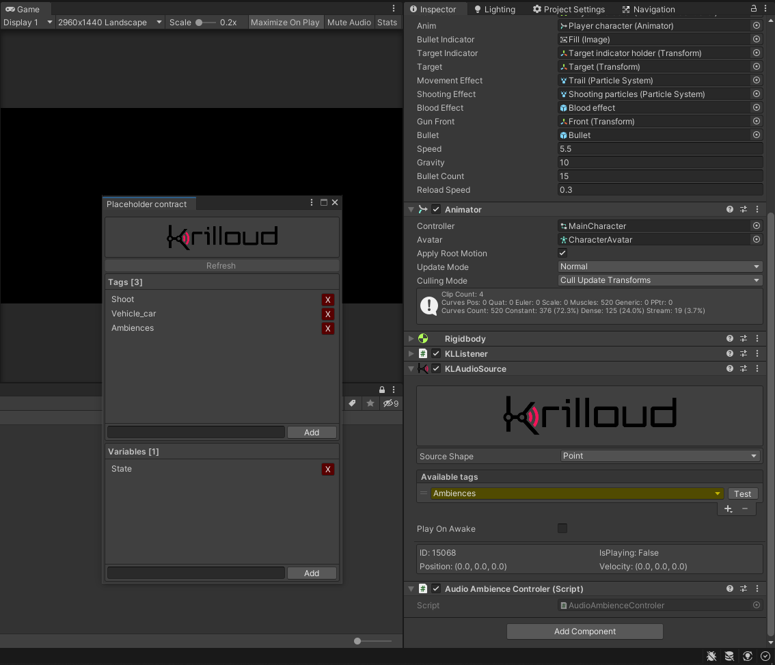Open 2960x1440 Landscape resolution dropdown

tap(110, 23)
